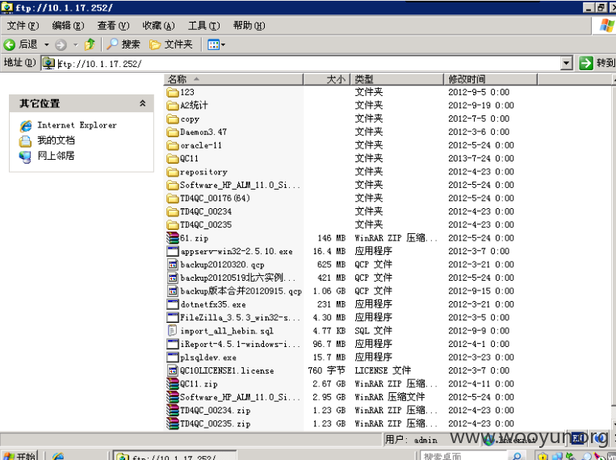Viewport: 616px width, 460px height.
Task: Select file name FileZilla_3.5.3_win32-s...
Action: pos(240,317)
